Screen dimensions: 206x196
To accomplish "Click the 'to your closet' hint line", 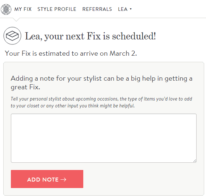I will point(73,106).
